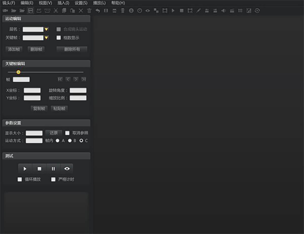Jump to last keyframe arrow

point(84,79)
